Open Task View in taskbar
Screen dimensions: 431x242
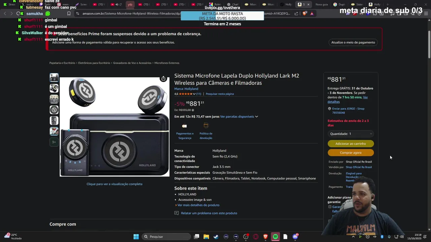coord(197,237)
